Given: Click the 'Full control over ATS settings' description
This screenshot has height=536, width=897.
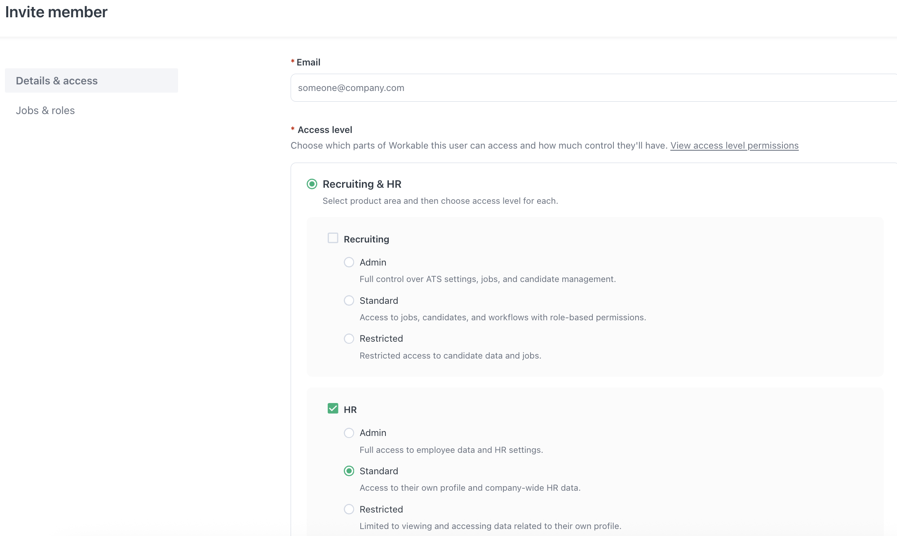Looking at the screenshot, I should [488, 279].
